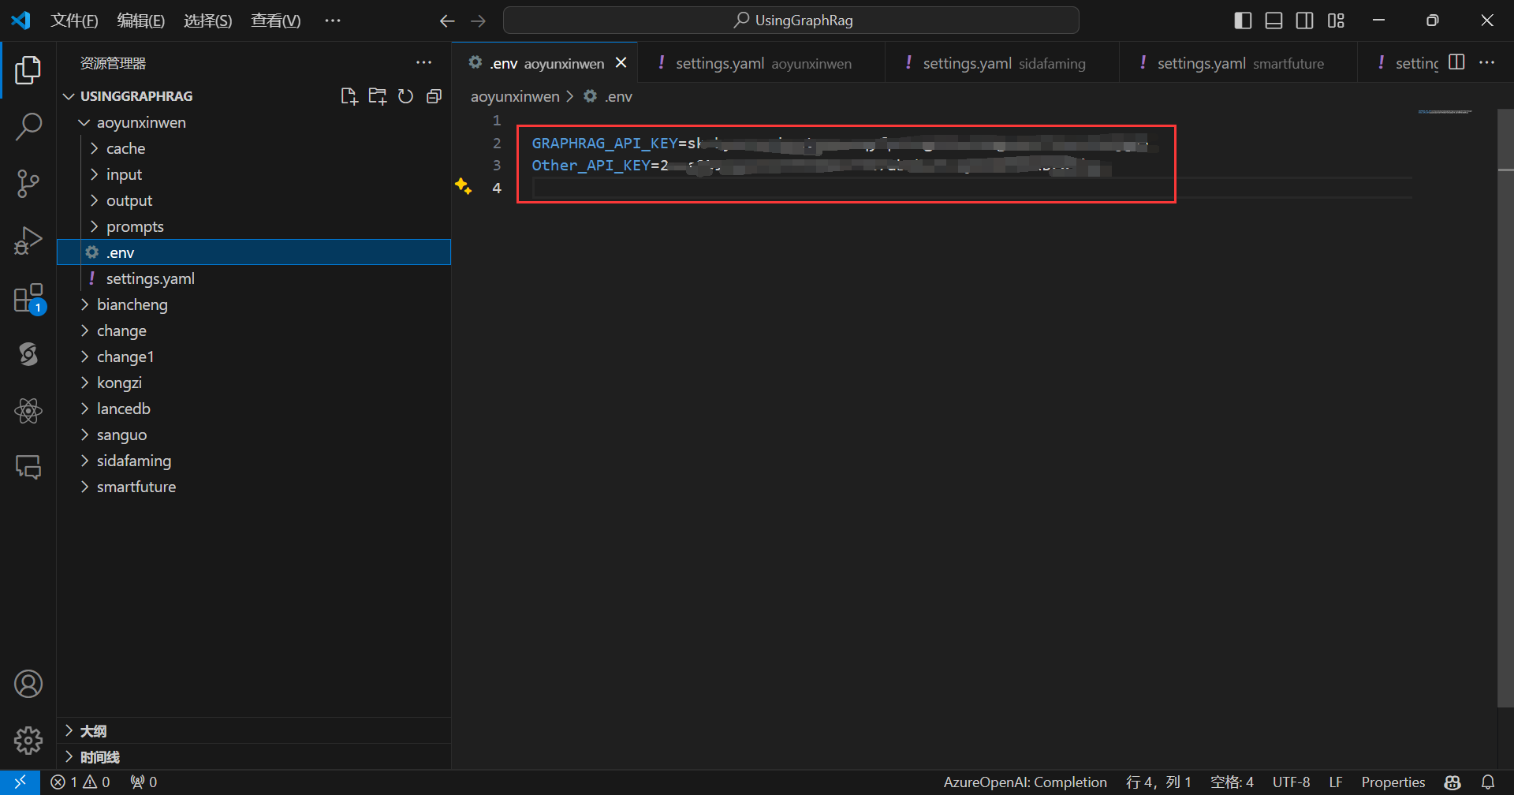Open the Search view in activity bar
This screenshot has height=795, width=1514.
(28, 126)
